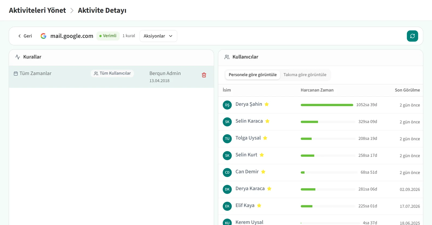Image resolution: width=432 pixels, height=225 pixels.
Task: Click the DŞ avatar of Derya Şahin
Action: click(227, 105)
